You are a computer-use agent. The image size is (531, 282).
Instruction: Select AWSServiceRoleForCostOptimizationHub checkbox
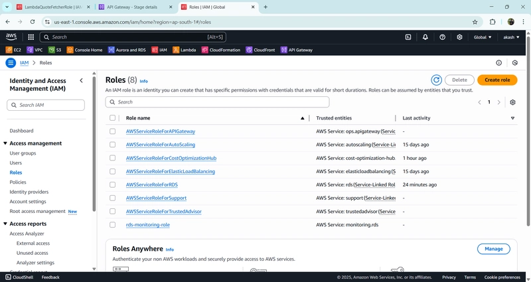tap(112, 158)
